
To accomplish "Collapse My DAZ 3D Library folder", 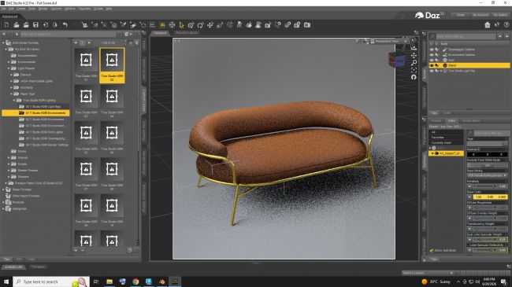I will [6, 49].
